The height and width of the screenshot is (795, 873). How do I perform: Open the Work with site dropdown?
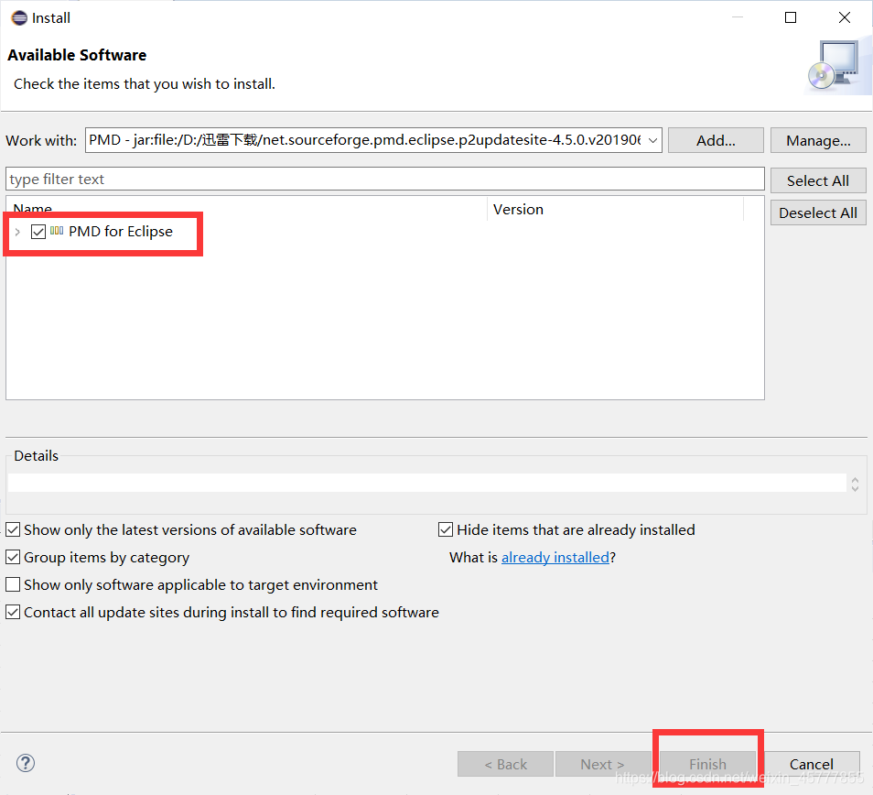click(x=652, y=140)
